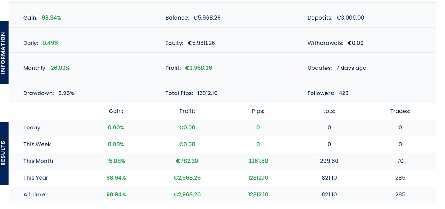This screenshot has height=209, width=445.
Task: Select the RESULTS vertical tab
Action: coord(4,153)
